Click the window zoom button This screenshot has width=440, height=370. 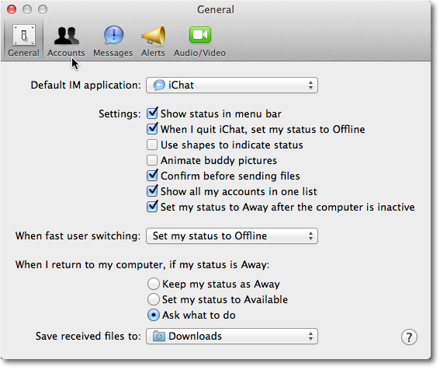pyautogui.click(x=43, y=9)
